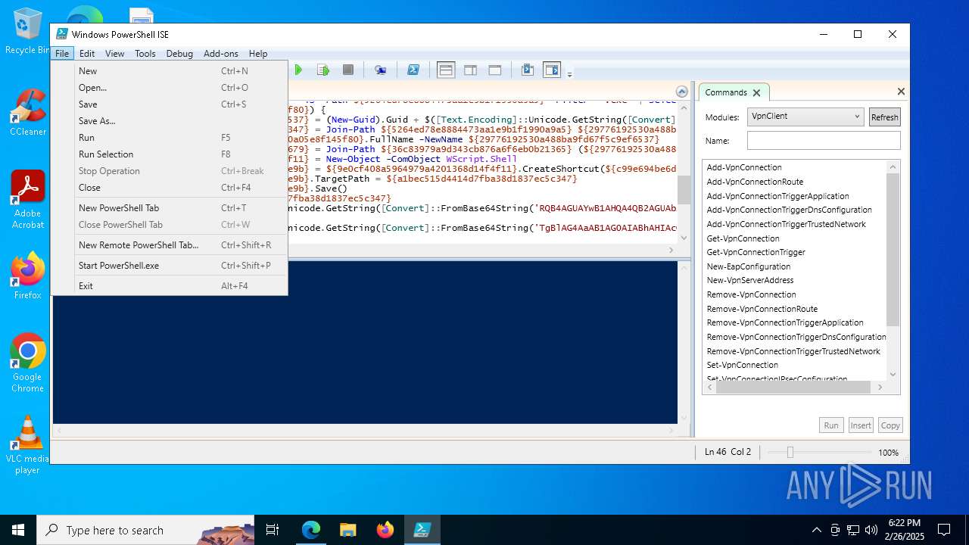Screen dimensions: 969x545
Task: Choose Exit from the File menu
Action: 170,286
